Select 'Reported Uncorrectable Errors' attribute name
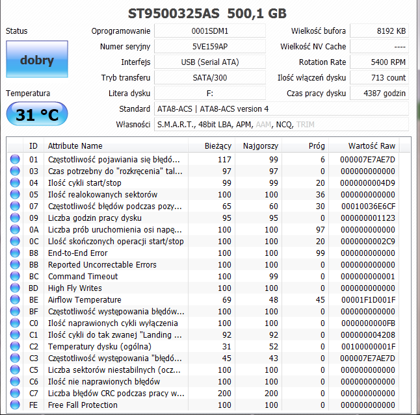 coord(102,264)
